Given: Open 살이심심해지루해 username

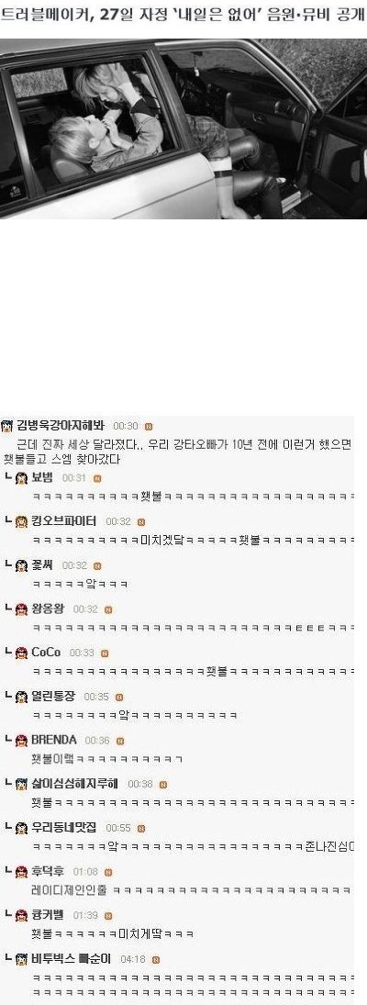Looking at the screenshot, I should pos(75,783).
